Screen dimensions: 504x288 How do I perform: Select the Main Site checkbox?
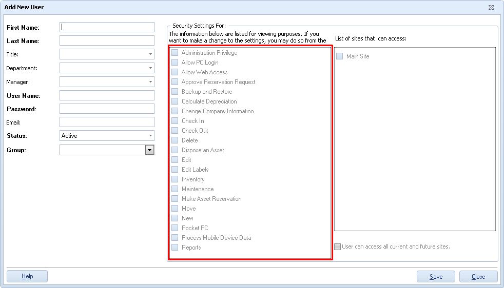[x=340, y=56]
